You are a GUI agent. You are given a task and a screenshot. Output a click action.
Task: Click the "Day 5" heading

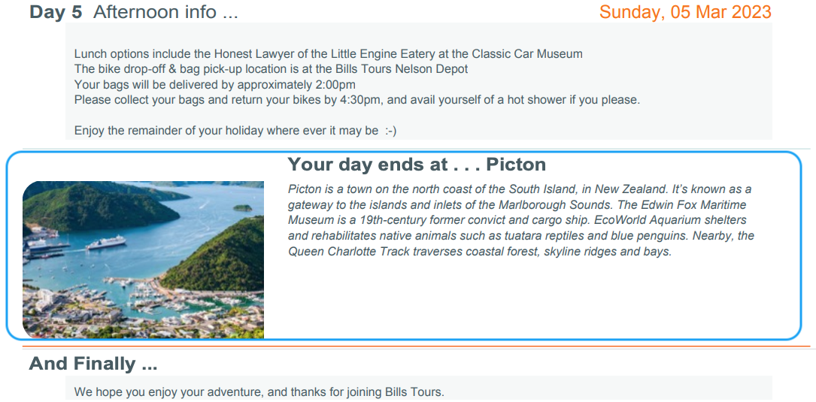(55, 12)
